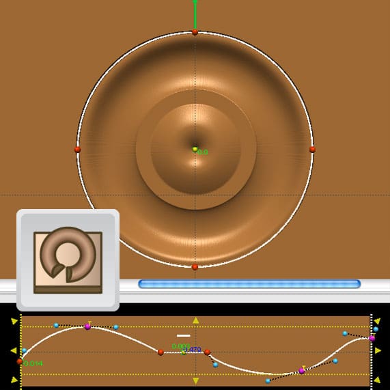The image size is (390, 390).
Task: Select blue handle near the profile's left edge
Action: click(x=24, y=350)
